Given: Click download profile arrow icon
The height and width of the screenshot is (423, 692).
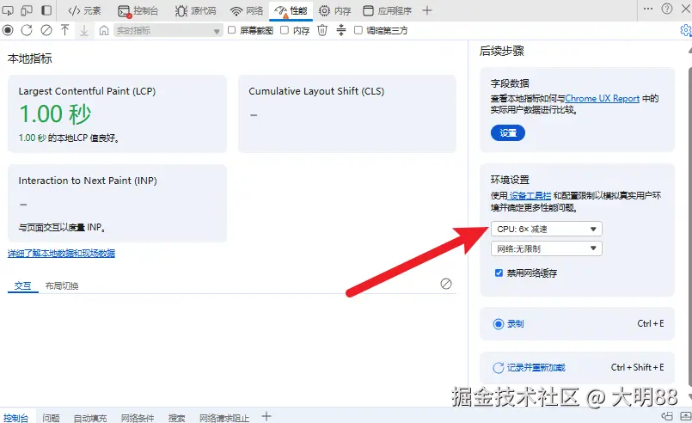Looking at the screenshot, I should click(x=84, y=30).
